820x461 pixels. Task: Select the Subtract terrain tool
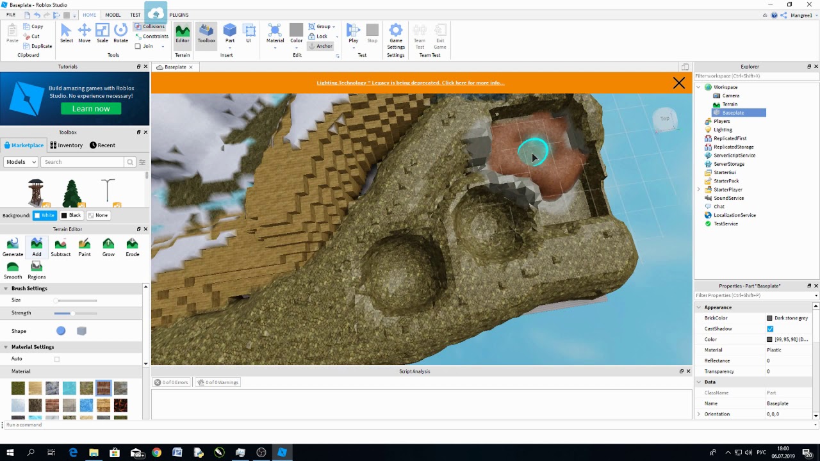[60, 247]
